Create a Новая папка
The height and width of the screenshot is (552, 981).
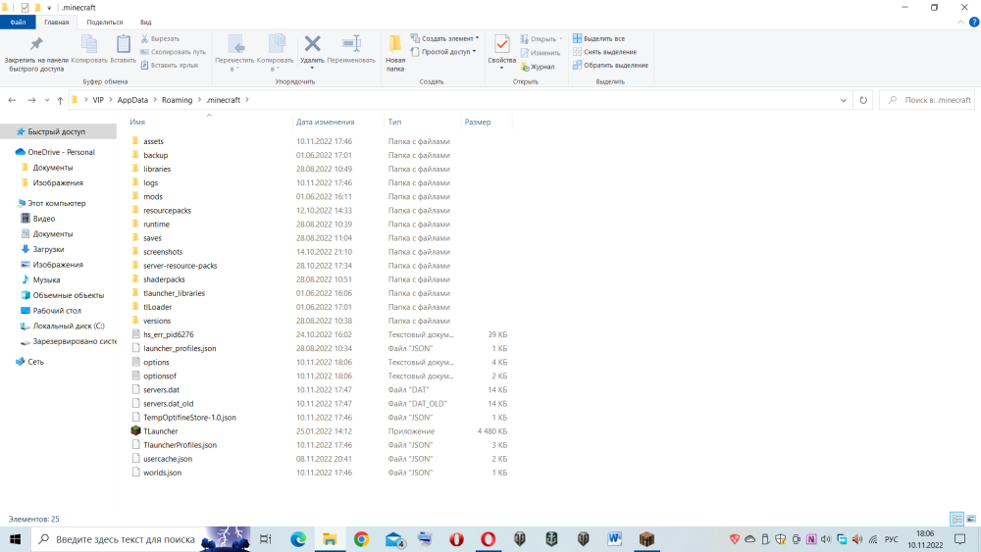[395, 54]
